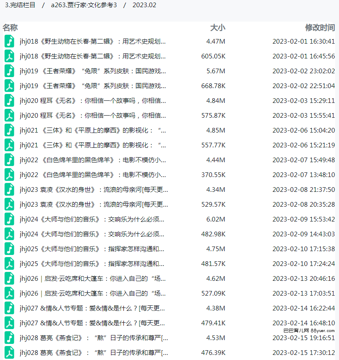
Task: Click timestamp 2023-02-06 15:04:20
Action: pyautogui.click(x=304, y=130)
